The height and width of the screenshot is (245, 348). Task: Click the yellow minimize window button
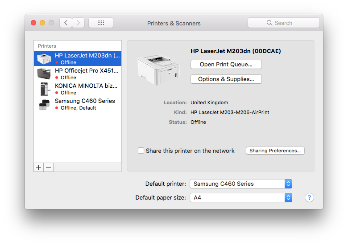[42, 23]
